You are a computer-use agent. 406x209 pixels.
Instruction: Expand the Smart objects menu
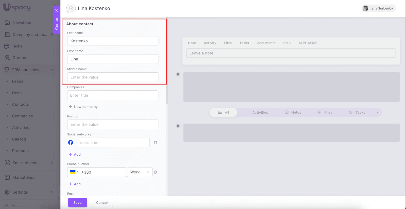[52, 163]
